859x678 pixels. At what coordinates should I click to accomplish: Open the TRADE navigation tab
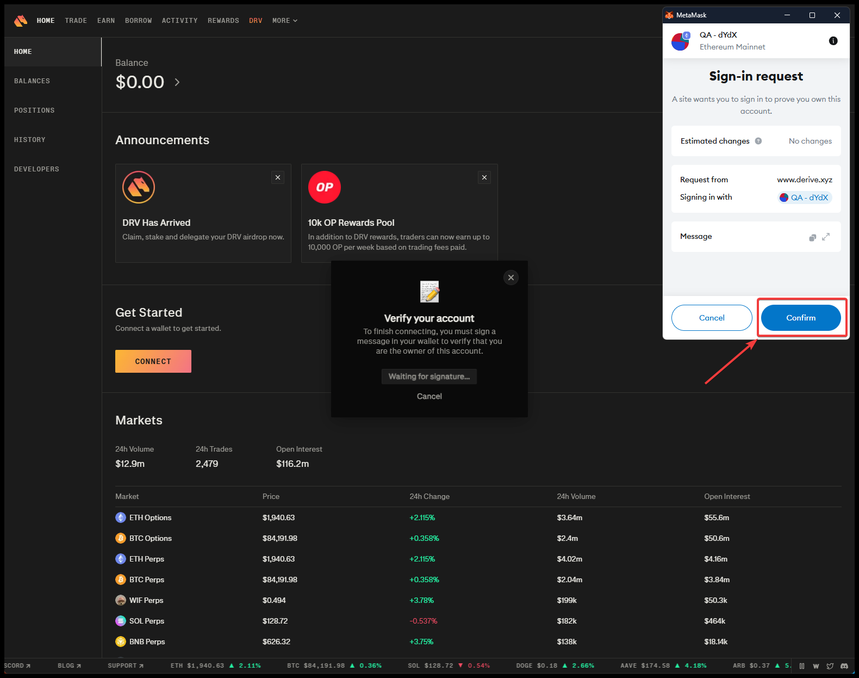pos(76,21)
